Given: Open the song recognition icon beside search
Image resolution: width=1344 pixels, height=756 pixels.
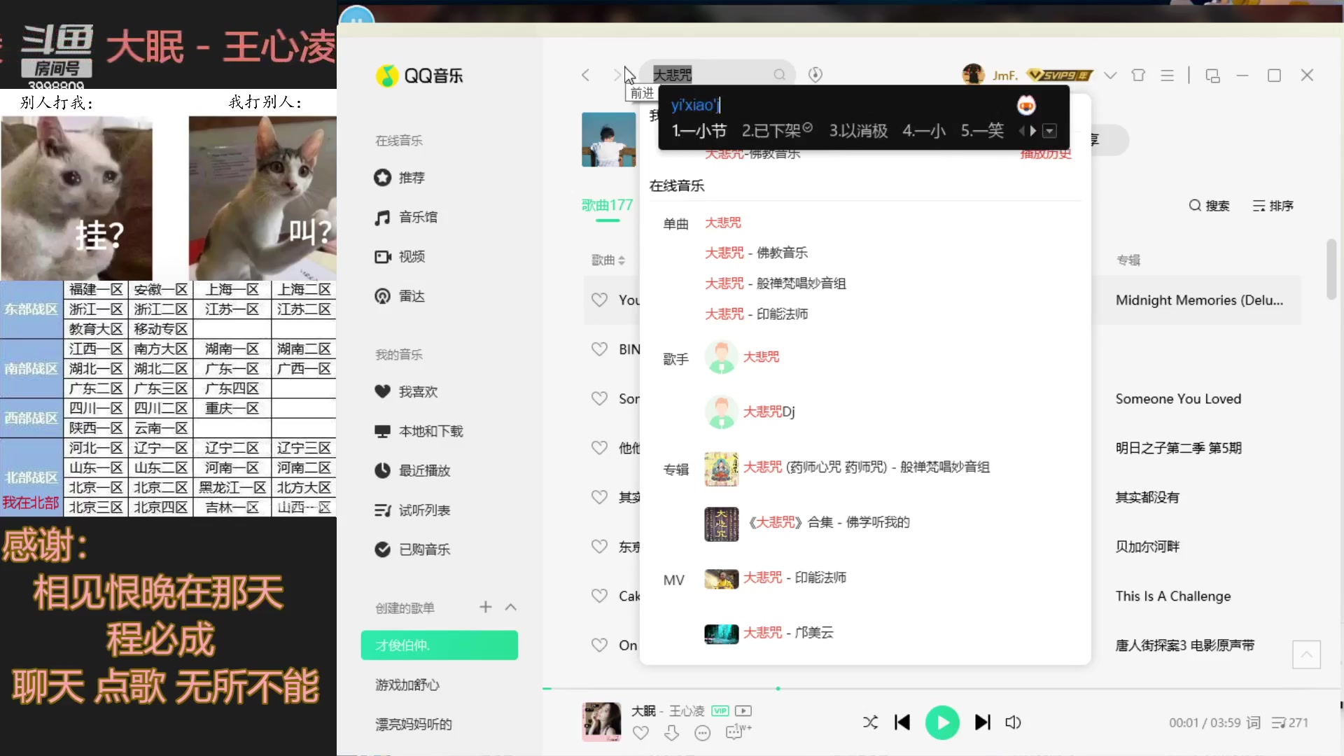Looking at the screenshot, I should 815,75.
